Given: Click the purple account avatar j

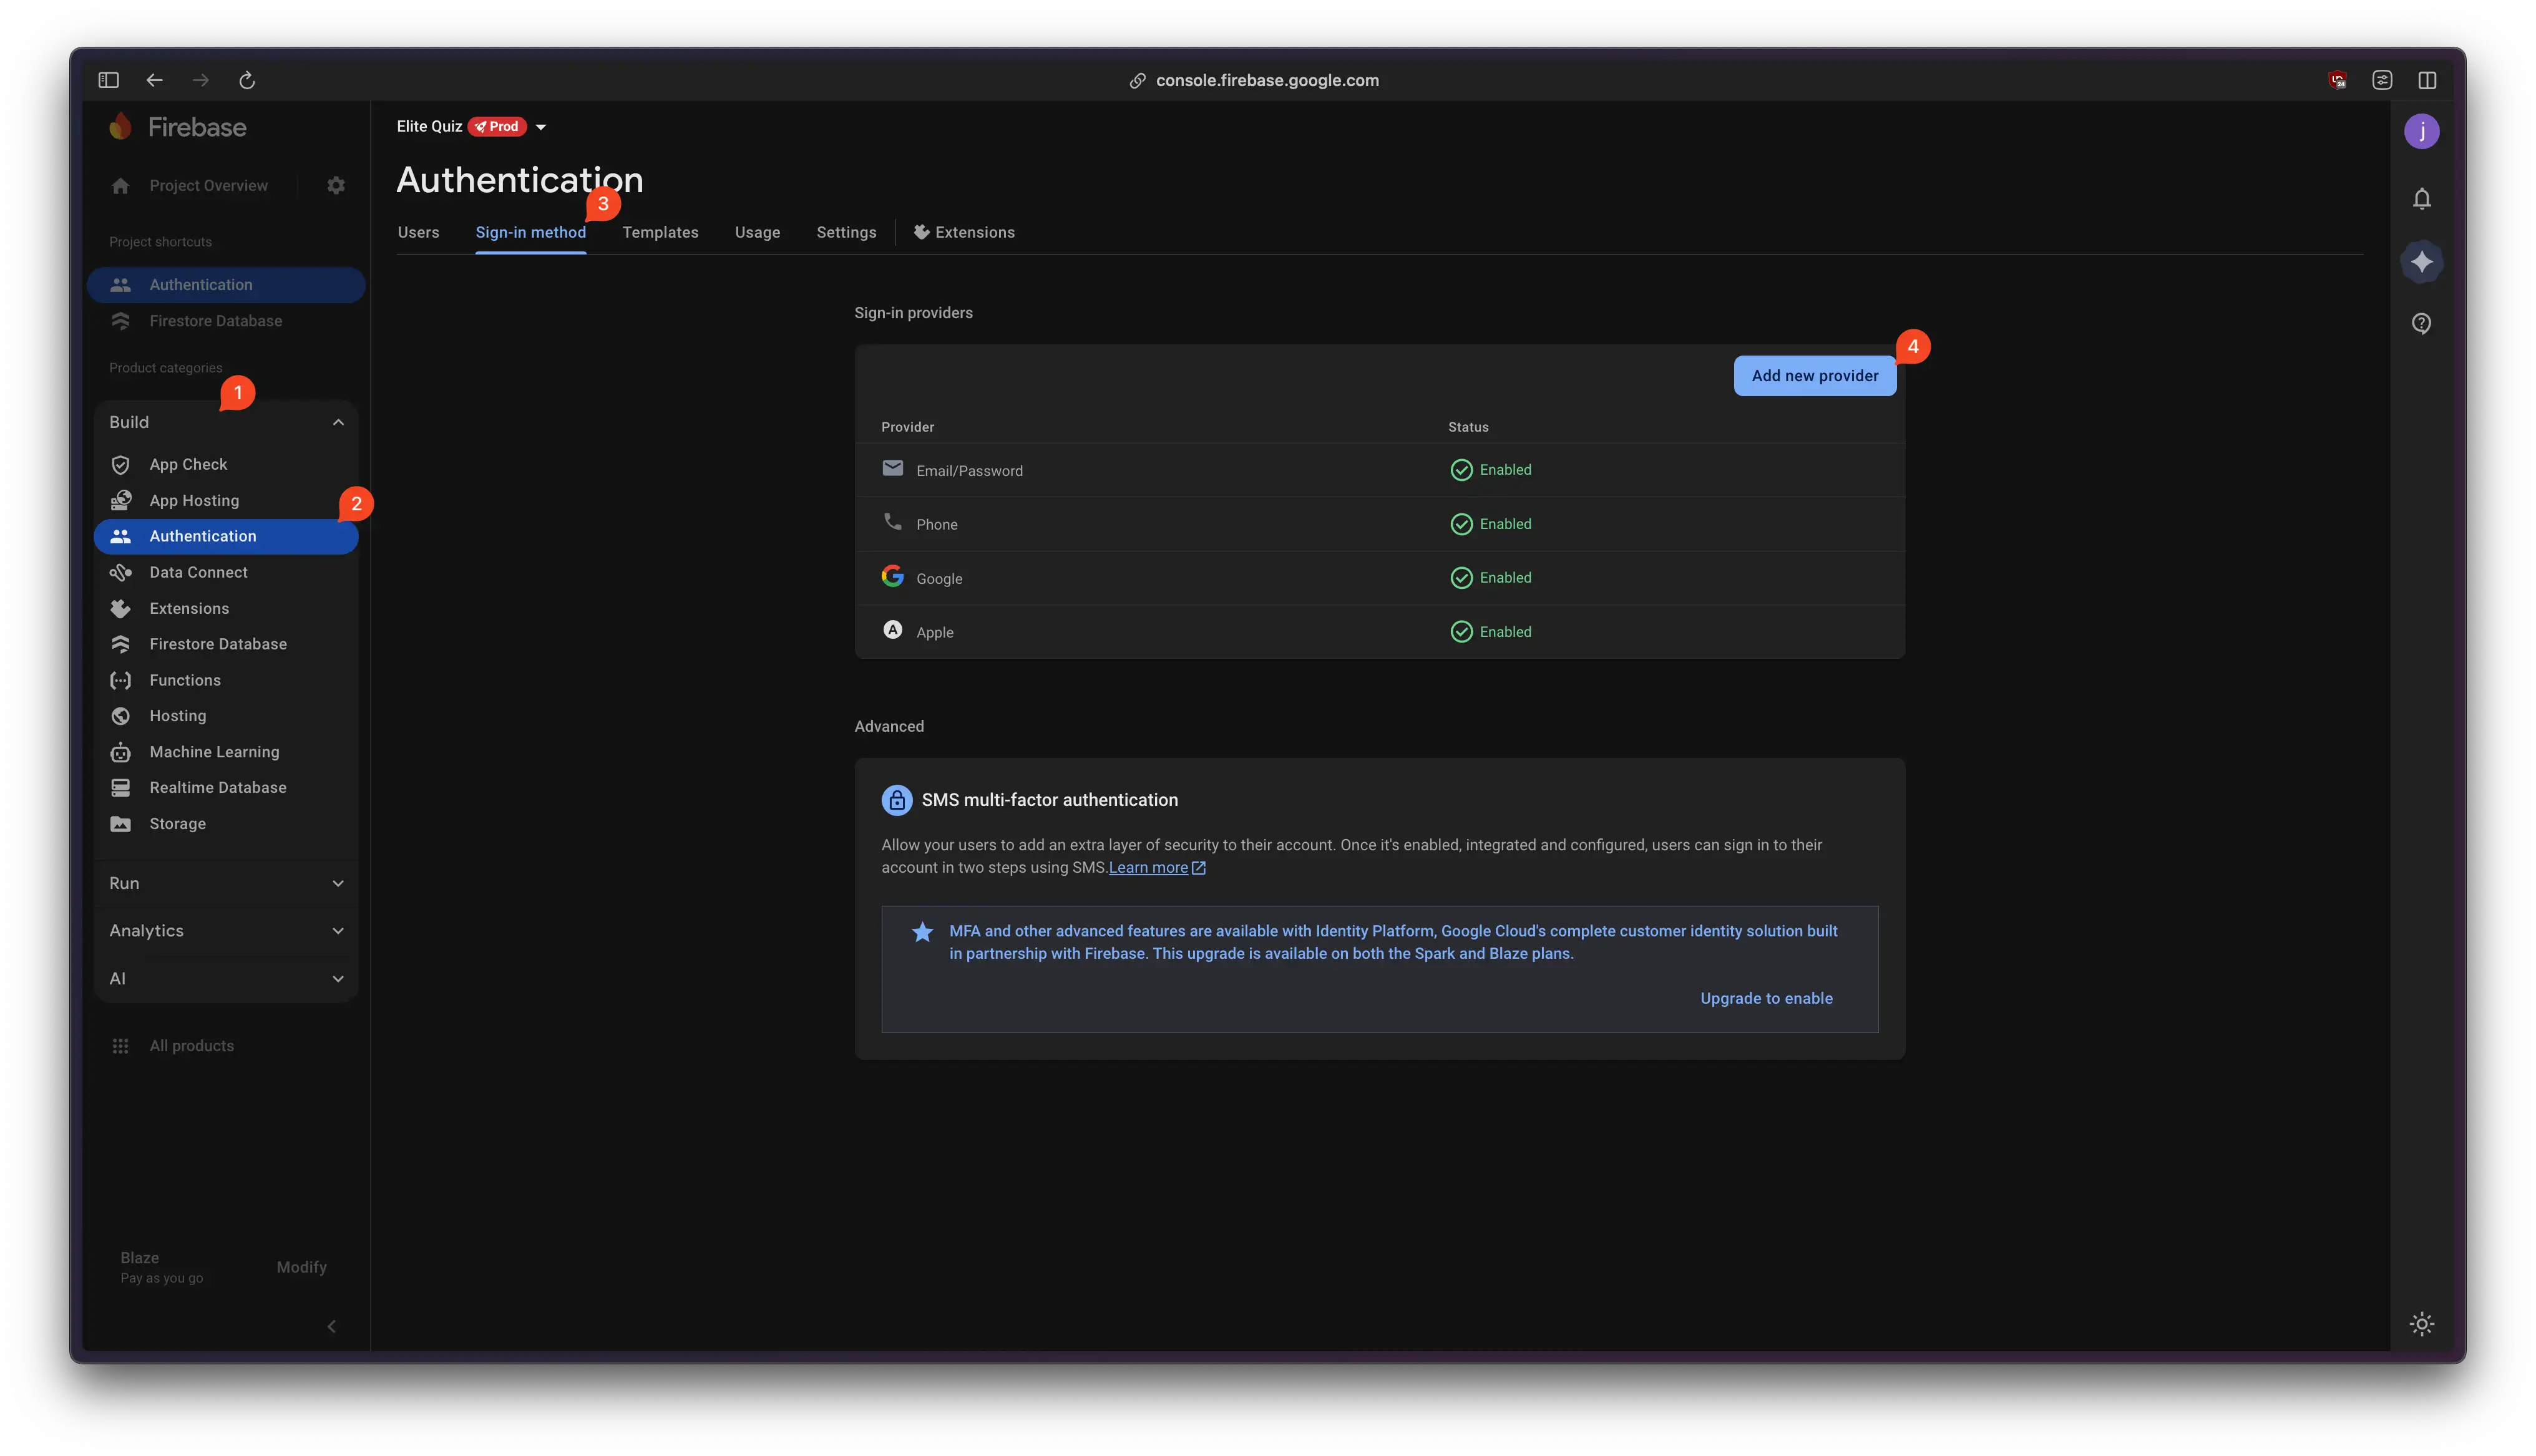Looking at the screenshot, I should pos(2421,131).
